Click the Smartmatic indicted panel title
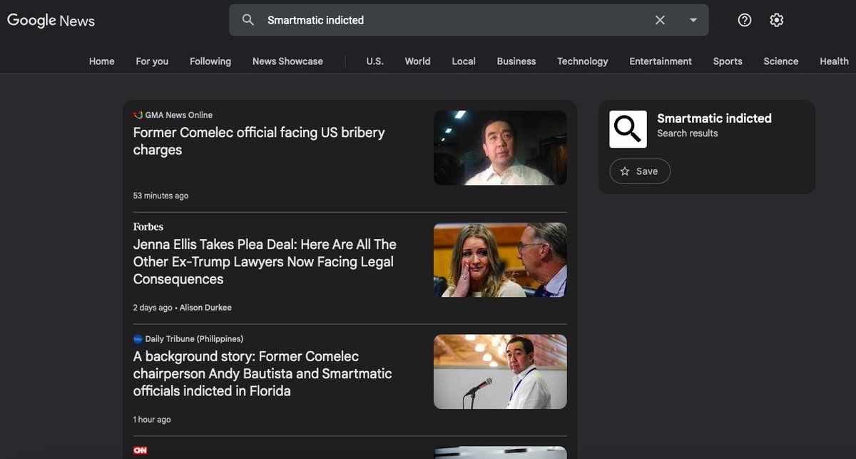 click(714, 118)
